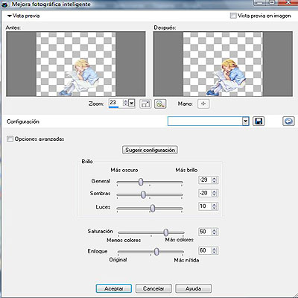This screenshot has height=298, width=298.
Task: Select the Mano pan tool icon
Action: (203, 104)
